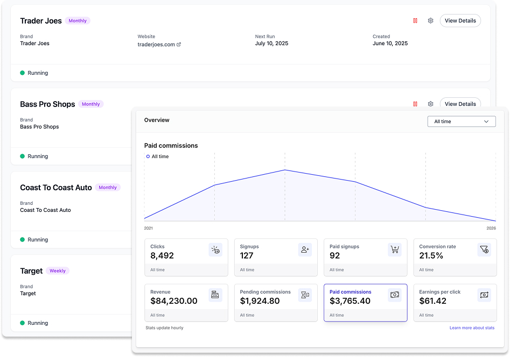This screenshot has width=510, height=357.
Task: Open the All time period dropdown
Action: click(462, 122)
